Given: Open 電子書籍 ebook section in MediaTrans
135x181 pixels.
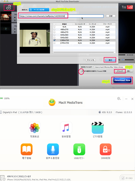Looking at the screenshot, I should pyautogui.click(x=27, y=151).
